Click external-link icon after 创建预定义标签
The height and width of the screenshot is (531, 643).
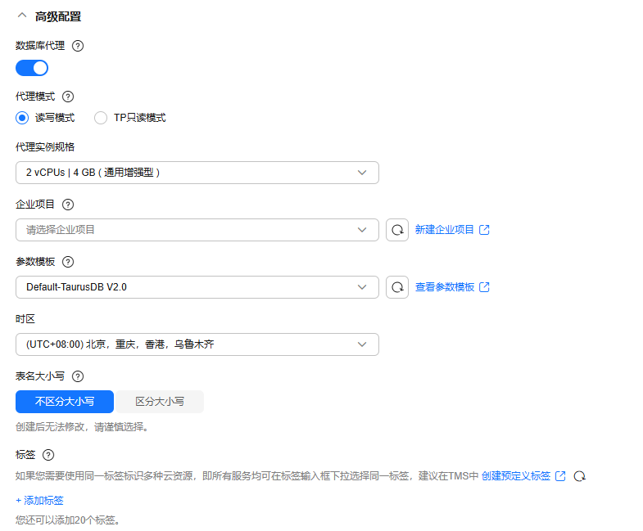point(560,475)
